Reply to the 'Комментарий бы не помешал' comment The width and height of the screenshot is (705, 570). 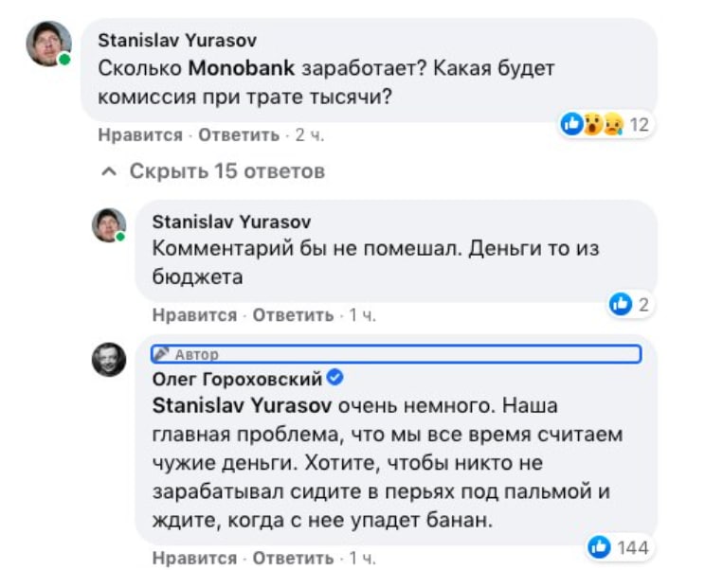[292, 315]
